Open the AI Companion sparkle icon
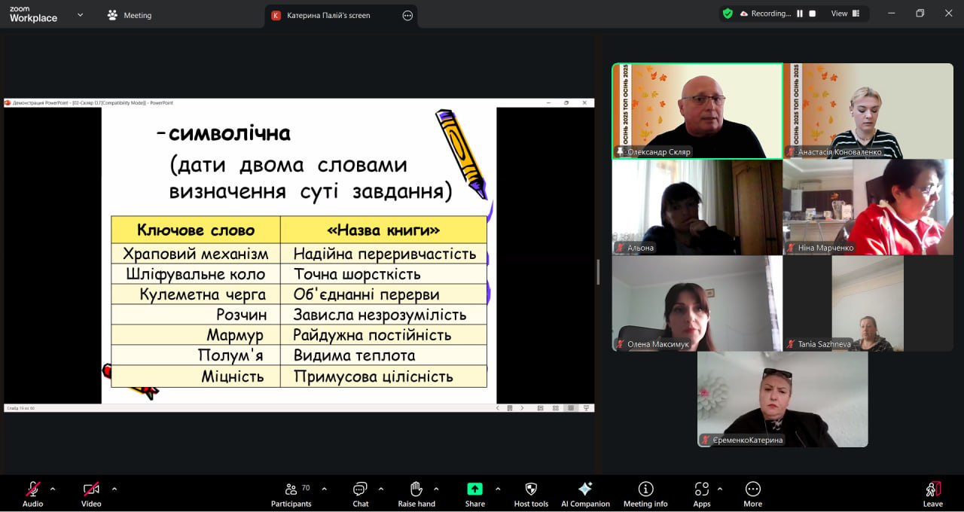The height and width of the screenshot is (512, 964). (585, 489)
